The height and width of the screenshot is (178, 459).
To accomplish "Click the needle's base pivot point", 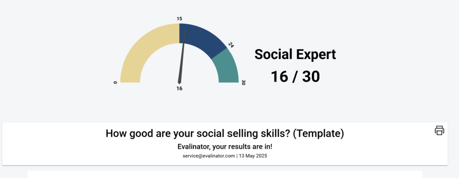I will [179, 82].
